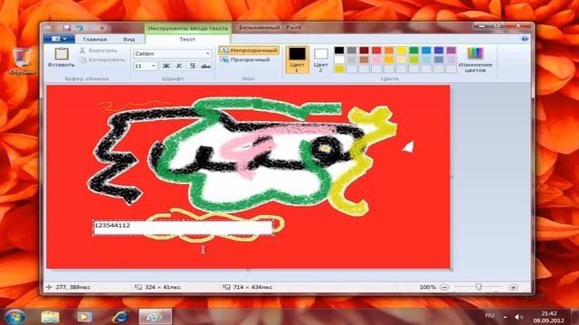This screenshot has height=325, width=579.
Task: Toggle strikethrough abc formatting
Action: tap(205, 66)
